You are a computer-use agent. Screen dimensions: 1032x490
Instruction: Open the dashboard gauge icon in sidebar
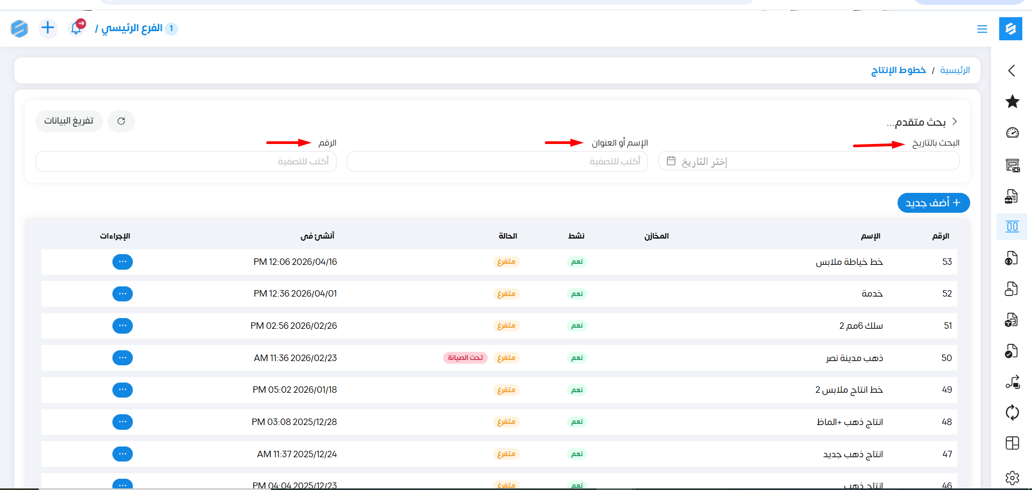[x=1012, y=133]
